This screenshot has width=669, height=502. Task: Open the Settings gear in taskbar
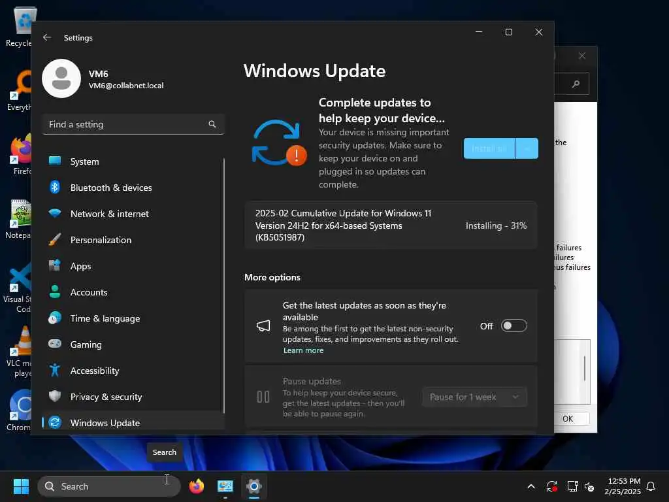[254, 486]
